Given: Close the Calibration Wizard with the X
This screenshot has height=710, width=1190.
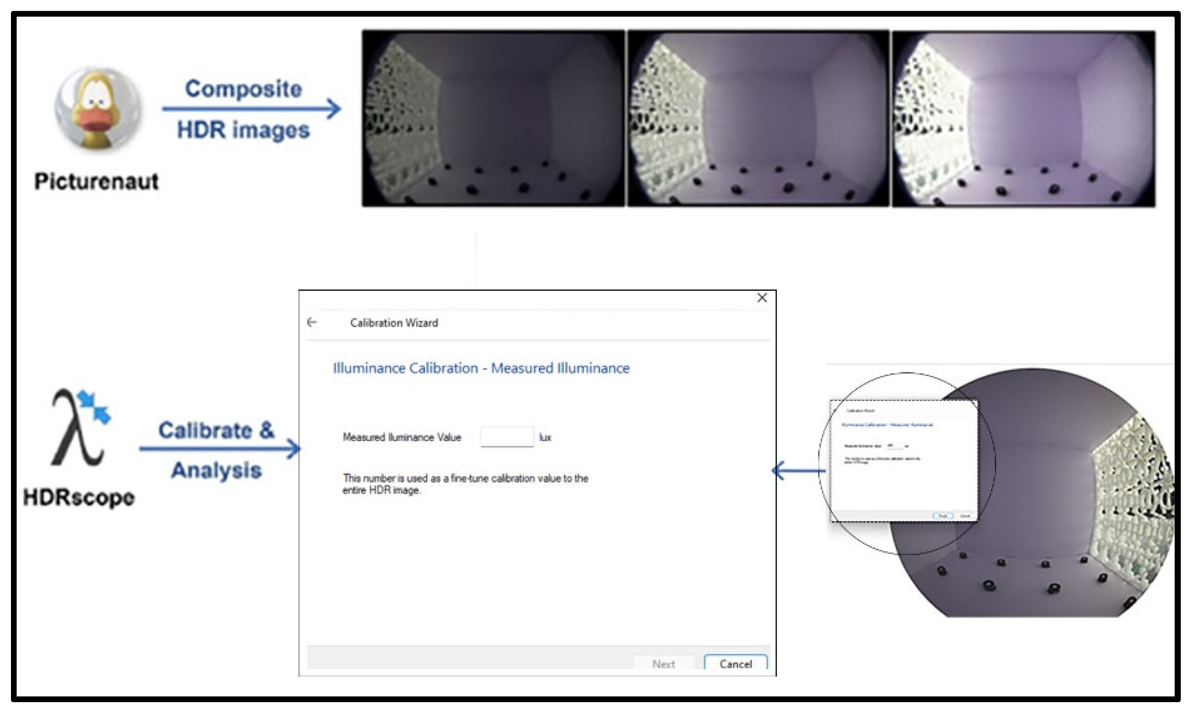Looking at the screenshot, I should click(762, 298).
